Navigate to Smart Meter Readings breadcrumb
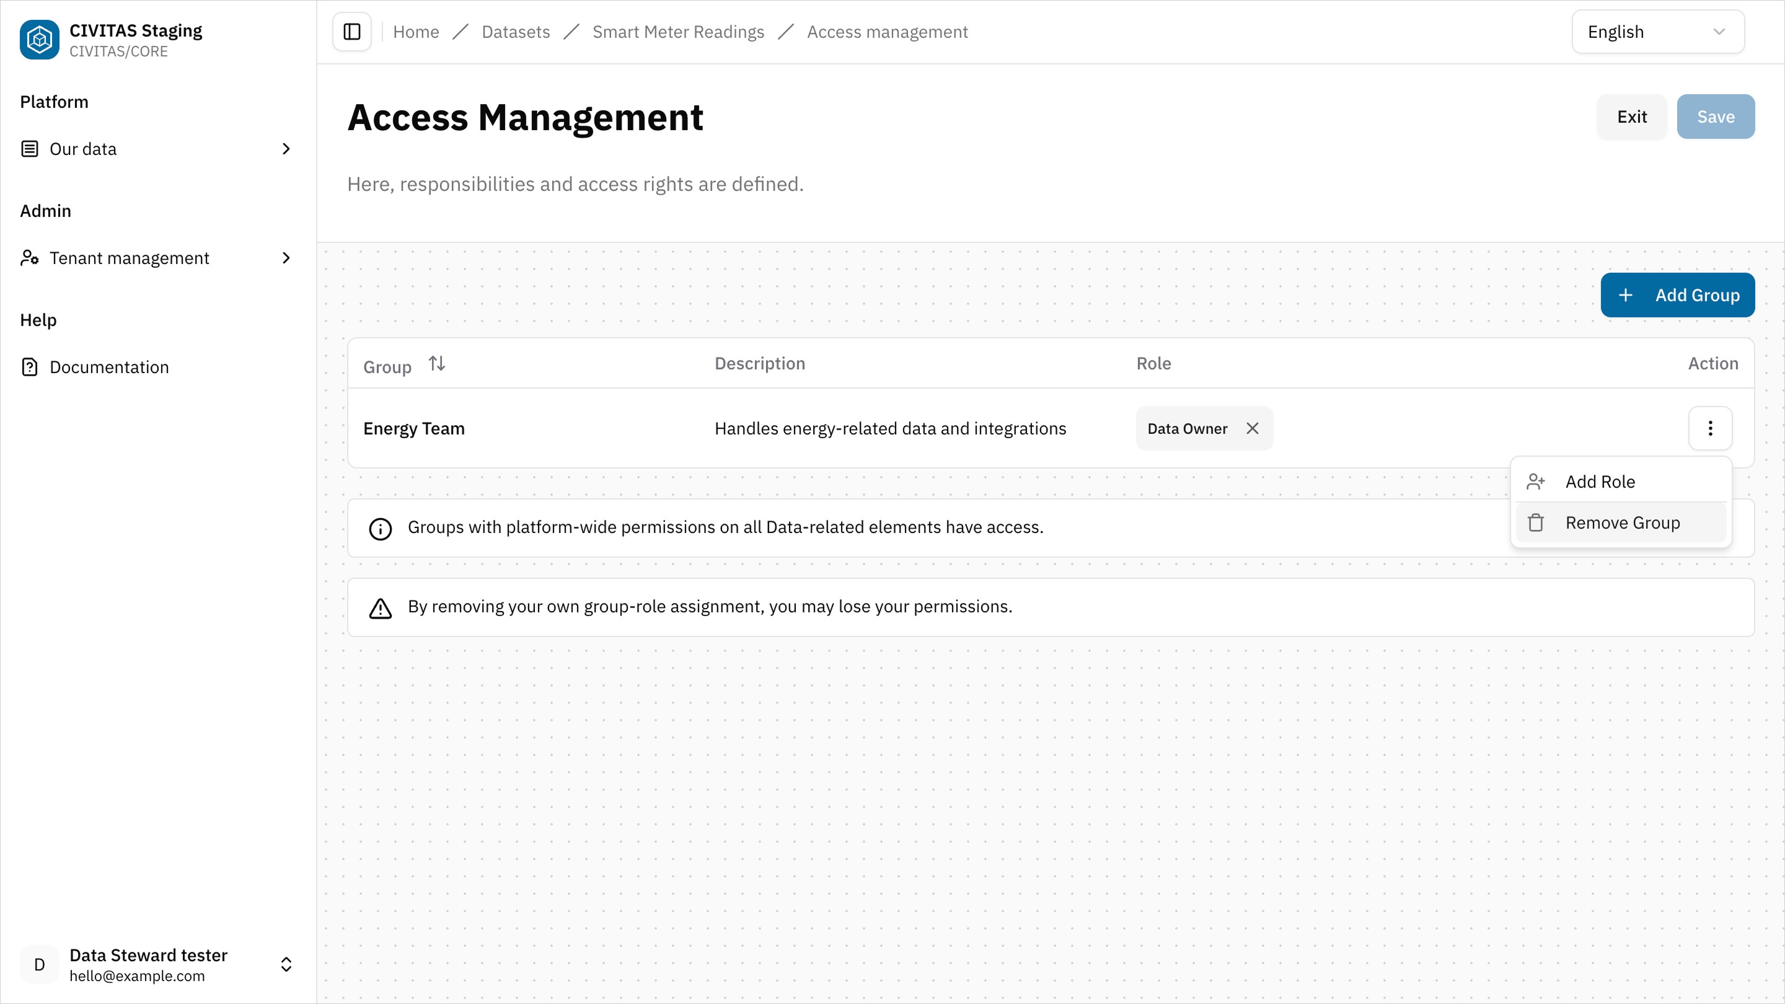 679,31
